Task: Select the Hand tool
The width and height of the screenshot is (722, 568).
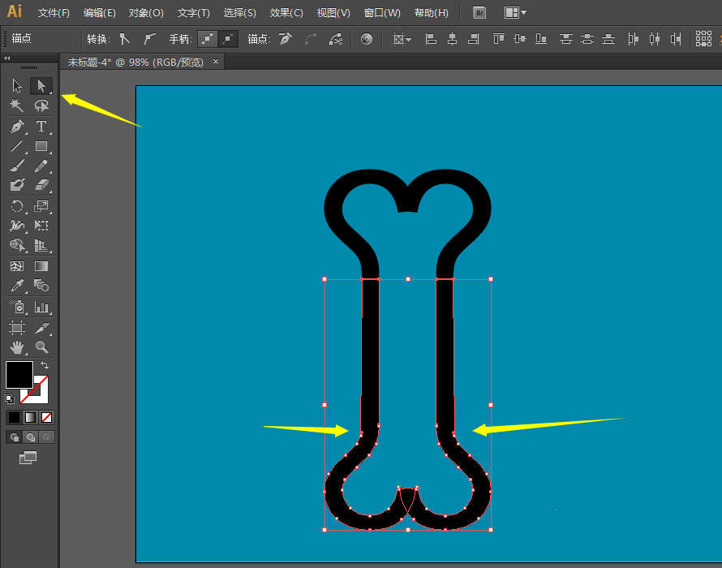Action: pyautogui.click(x=16, y=346)
